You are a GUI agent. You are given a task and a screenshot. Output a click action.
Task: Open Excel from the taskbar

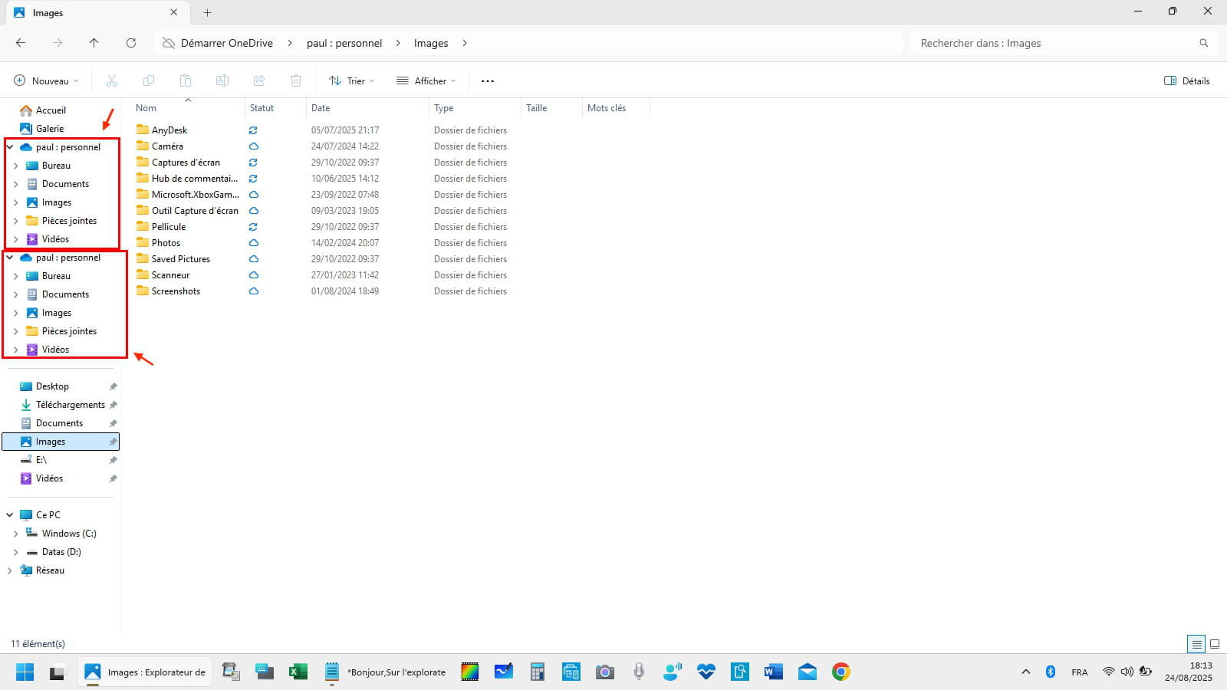(298, 672)
